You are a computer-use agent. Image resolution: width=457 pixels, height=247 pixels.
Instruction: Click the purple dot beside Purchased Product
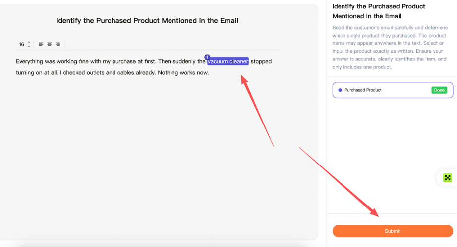[340, 90]
